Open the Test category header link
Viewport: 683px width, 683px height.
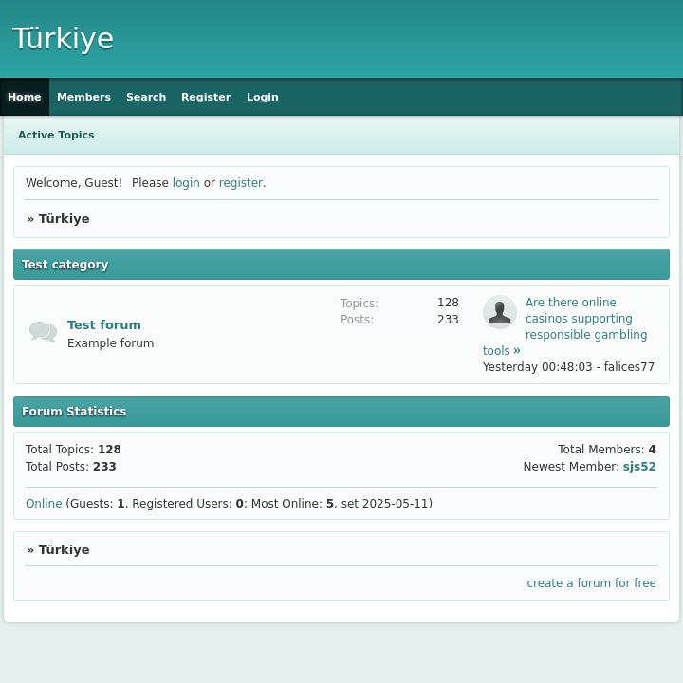pyautogui.click(x=65, y=265)
